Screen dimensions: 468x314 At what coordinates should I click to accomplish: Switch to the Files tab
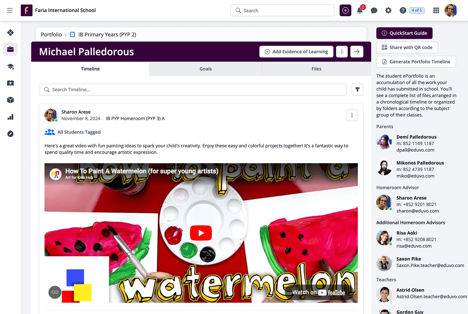pyautogui.click(x=317, y=69)
